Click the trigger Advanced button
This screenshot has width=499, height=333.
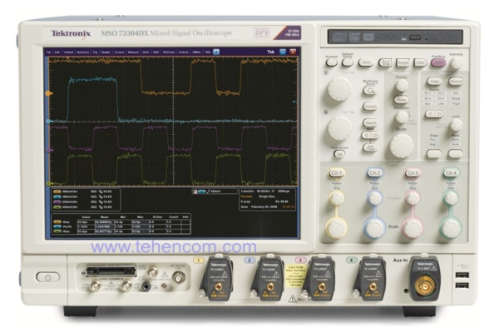[x=456, y=82]
